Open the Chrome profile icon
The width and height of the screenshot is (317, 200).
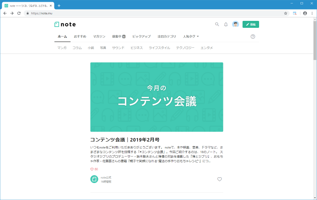click(305, 13)
